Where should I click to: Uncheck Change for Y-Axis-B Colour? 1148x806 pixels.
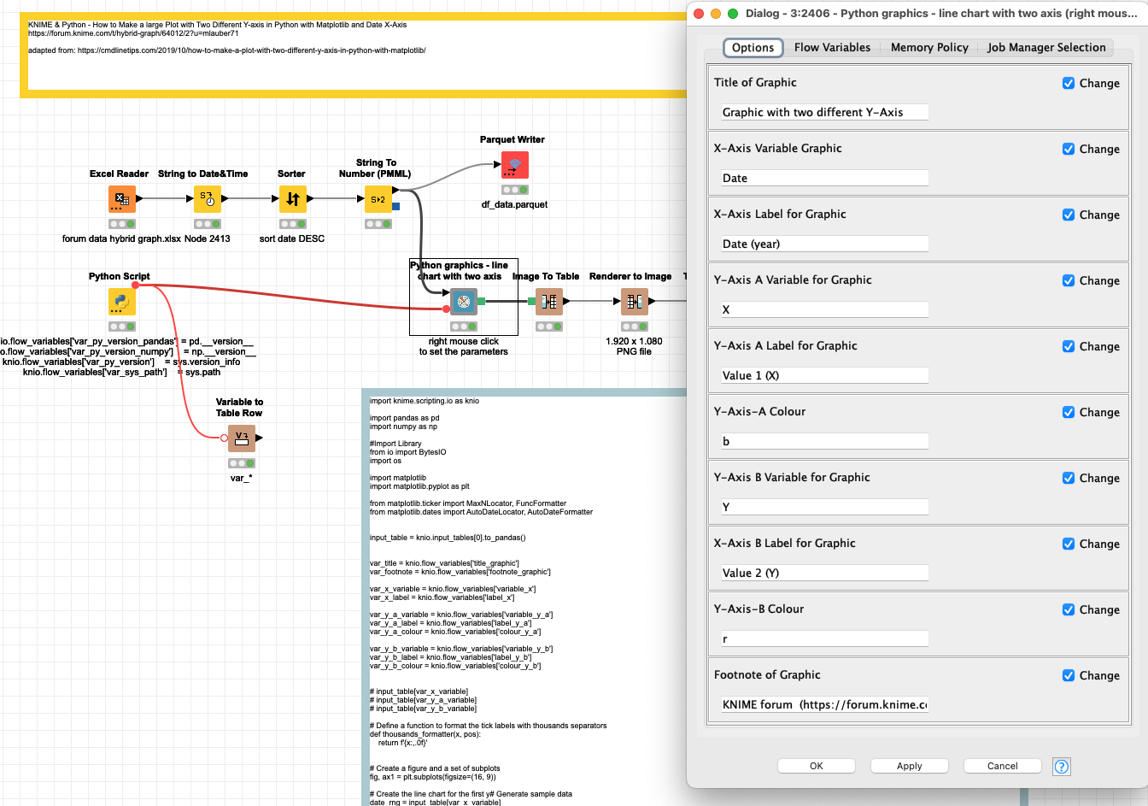(x=1069, y=609)
